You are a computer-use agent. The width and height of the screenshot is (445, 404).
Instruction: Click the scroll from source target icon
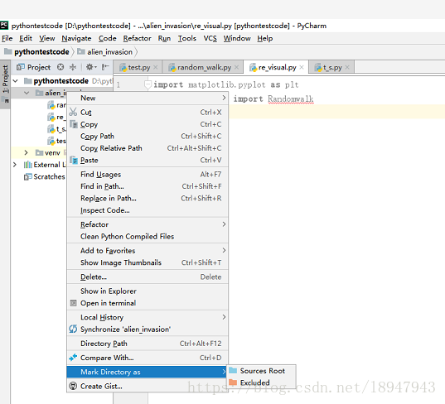point(60,67)
